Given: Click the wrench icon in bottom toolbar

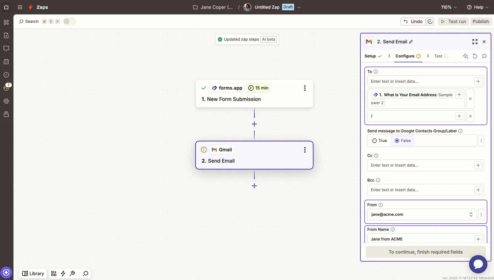Looking at the screenshot, I should (72, 273).
